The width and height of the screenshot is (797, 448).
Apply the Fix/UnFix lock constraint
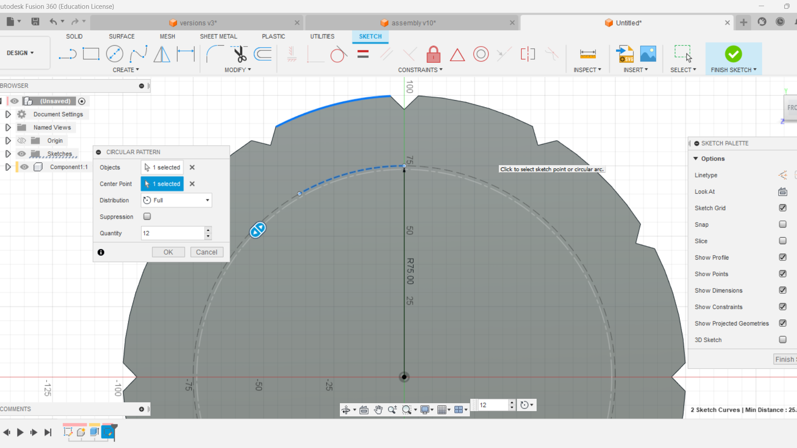pos(433,54)
